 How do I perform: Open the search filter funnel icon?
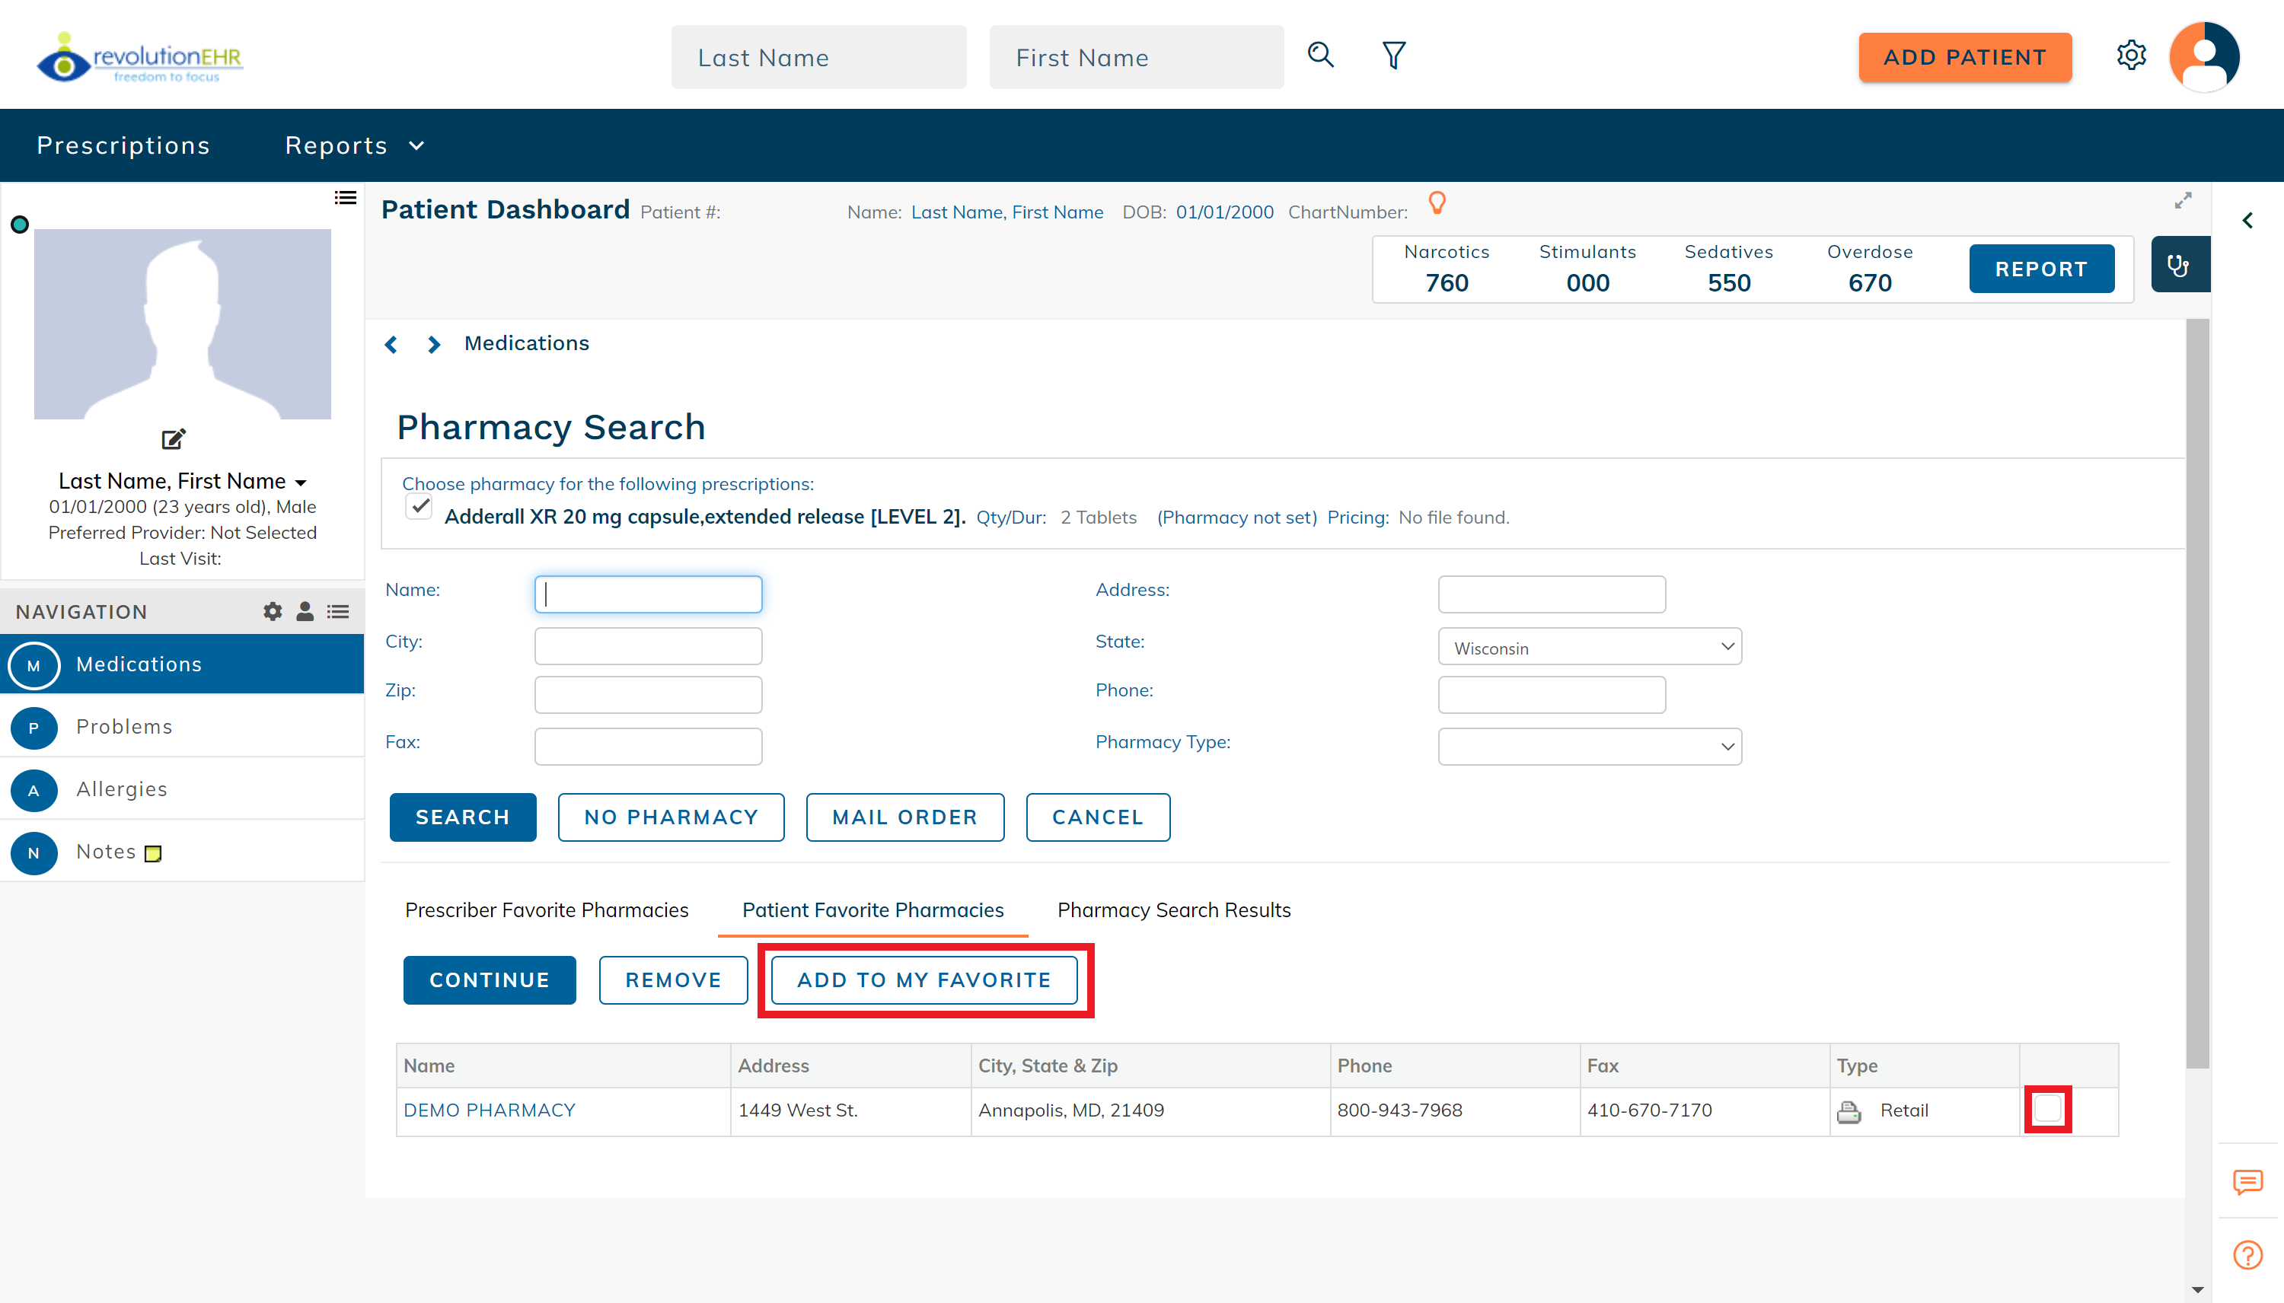coord(1393,56)
